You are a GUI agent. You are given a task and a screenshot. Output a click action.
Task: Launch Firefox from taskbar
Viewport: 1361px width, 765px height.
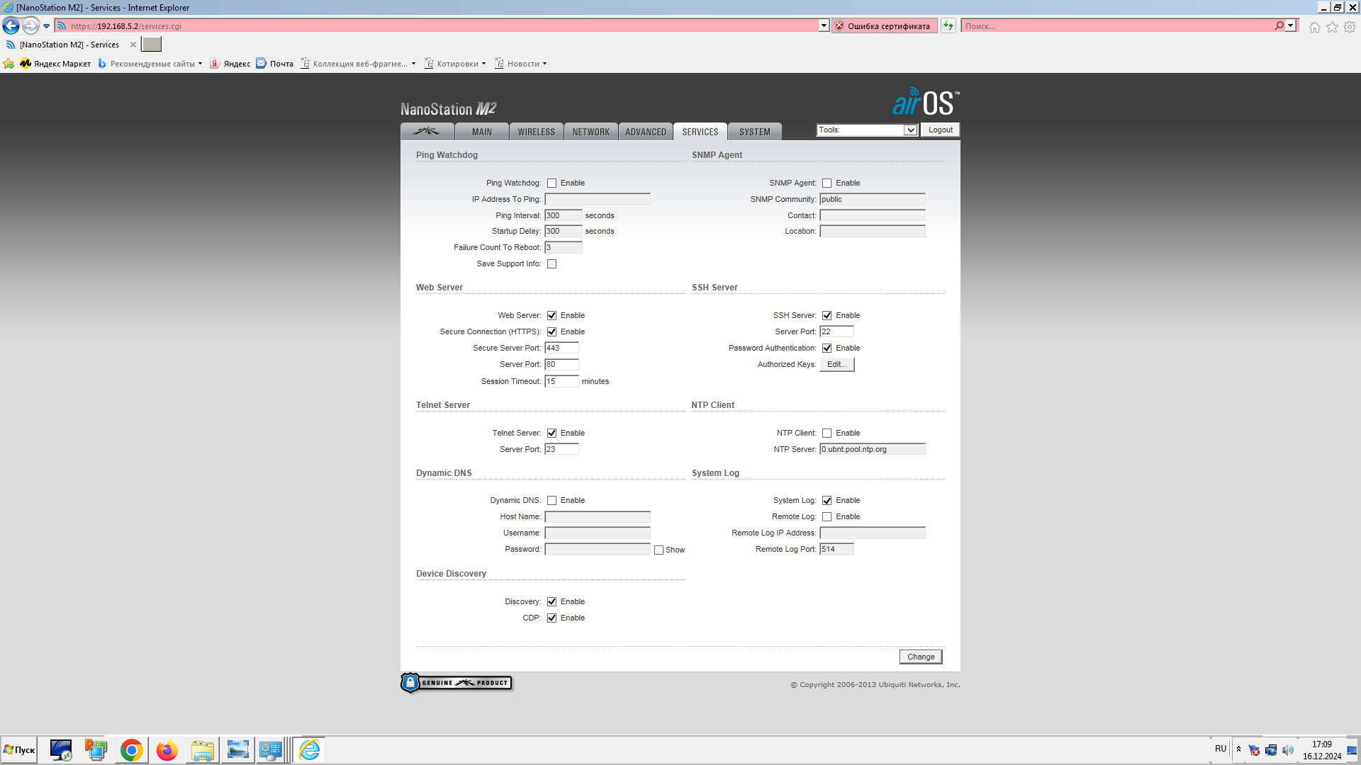tap(167, 750)
